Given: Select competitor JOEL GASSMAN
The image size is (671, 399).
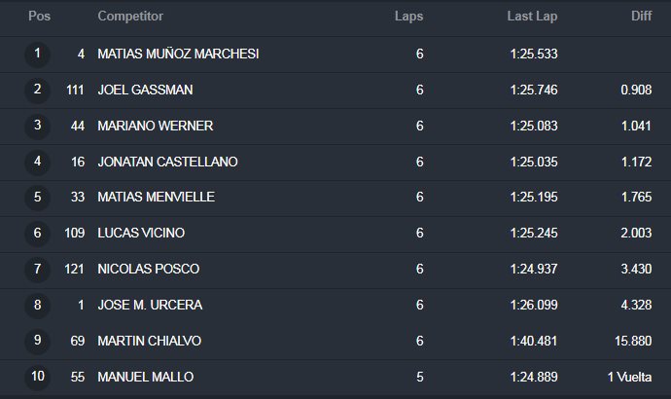Looking at the screenshot, I should 145,90.
